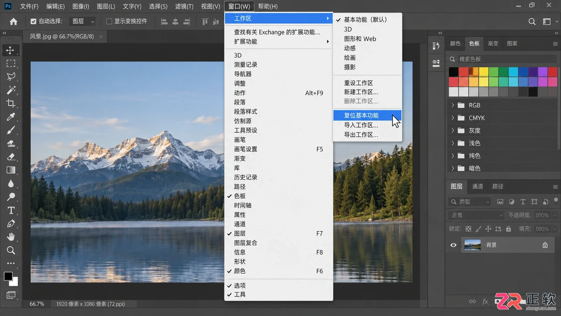
Task: Select the Horizontal Type tool
Action: (11, 210)
